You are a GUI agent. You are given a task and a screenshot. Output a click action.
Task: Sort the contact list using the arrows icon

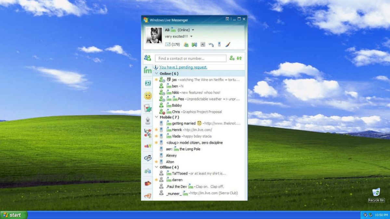click(239, 58)
